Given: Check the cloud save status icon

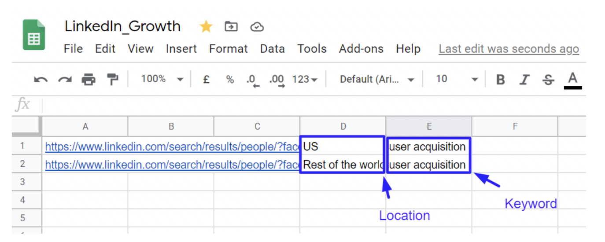Looking at the screenshot, I should pos(257,27).
